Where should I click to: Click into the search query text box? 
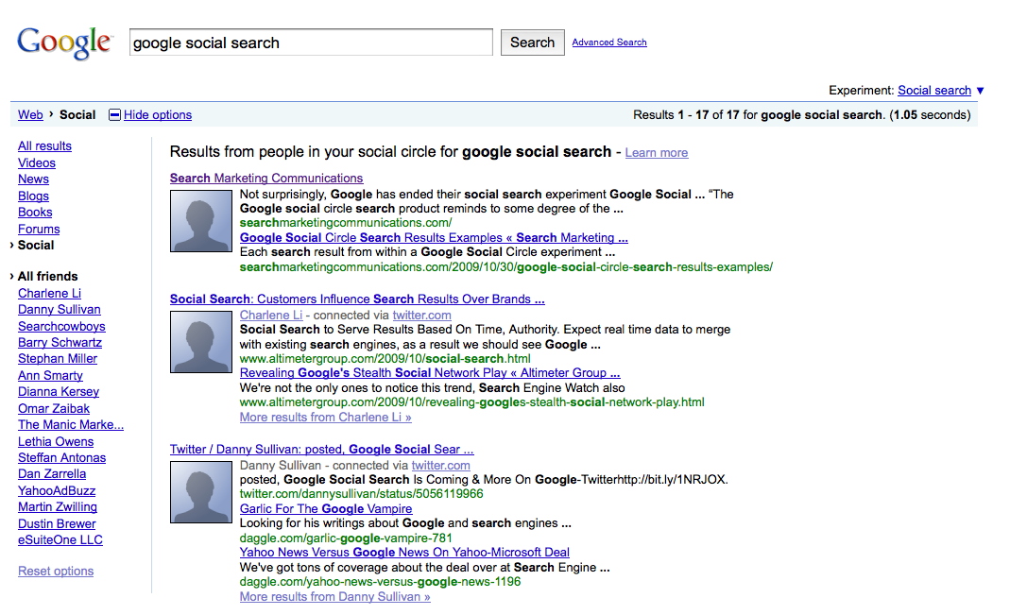(311, 43)
